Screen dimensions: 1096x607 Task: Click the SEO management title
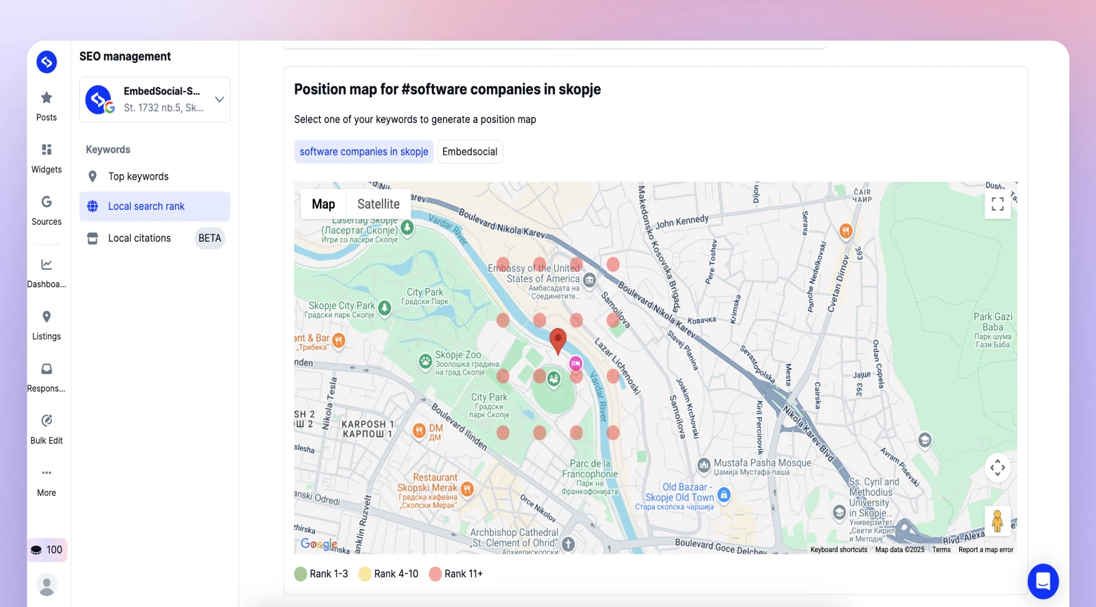tap(125, 56)
